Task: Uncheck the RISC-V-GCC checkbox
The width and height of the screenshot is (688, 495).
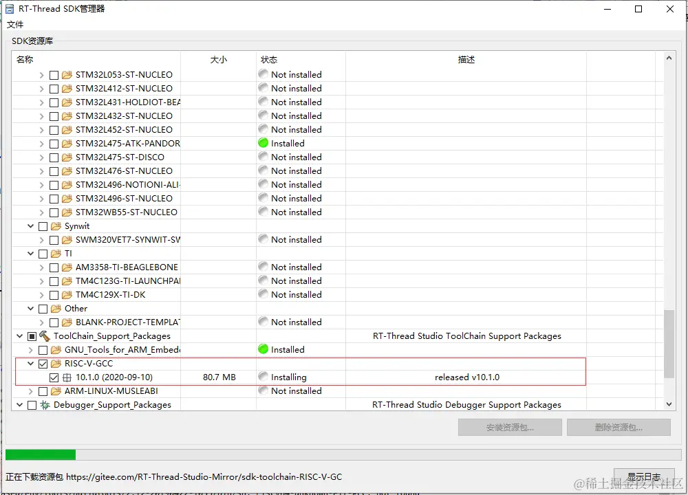Action: (43, 364)
